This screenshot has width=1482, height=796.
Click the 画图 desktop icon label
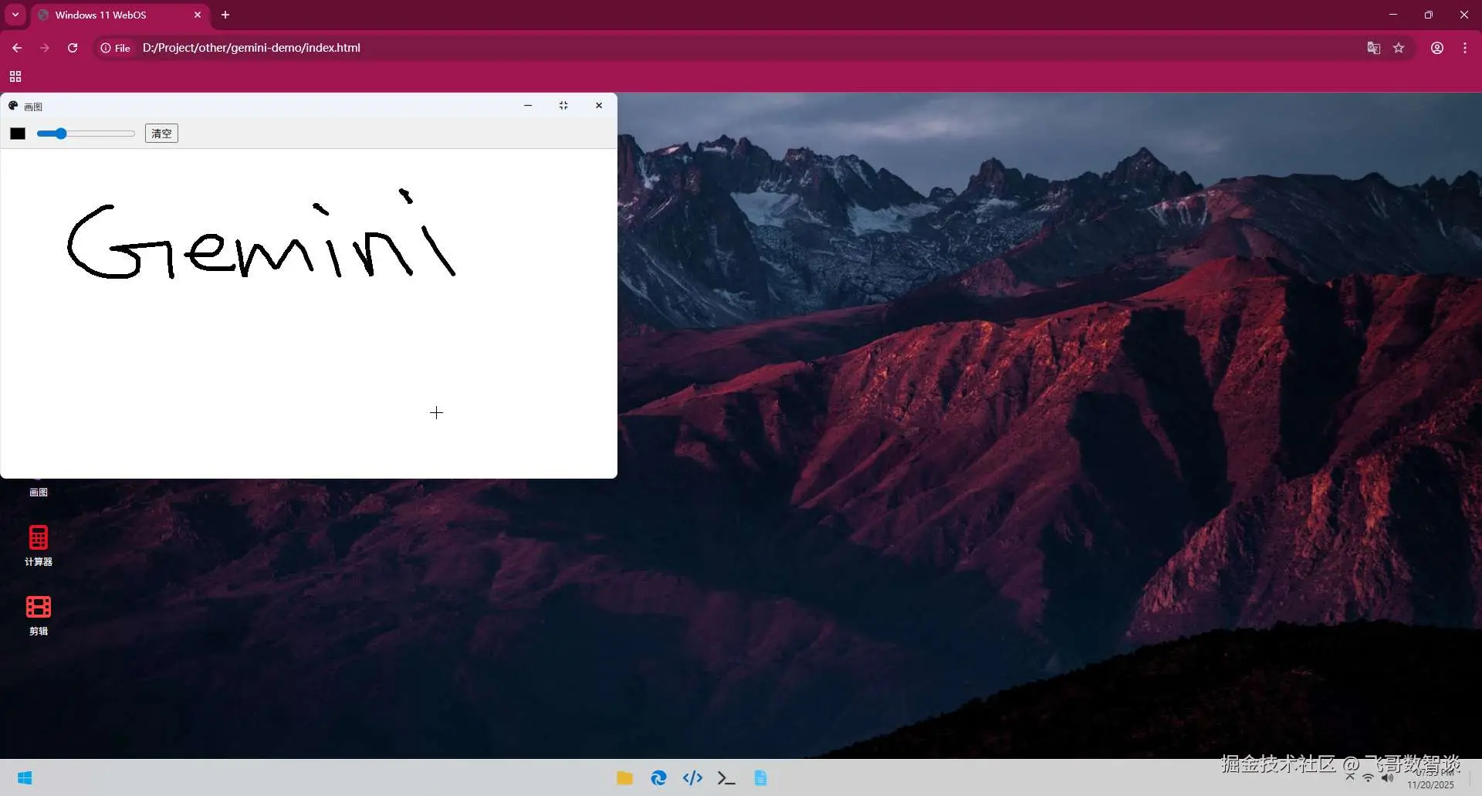pos(39,493)
